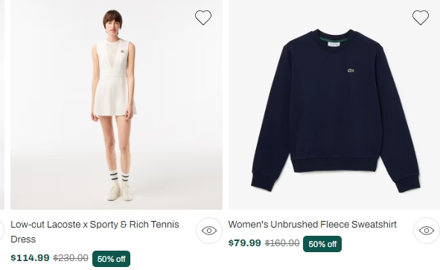
Task: Open the white tennis dress model photo
Action: tap(116, 105)
